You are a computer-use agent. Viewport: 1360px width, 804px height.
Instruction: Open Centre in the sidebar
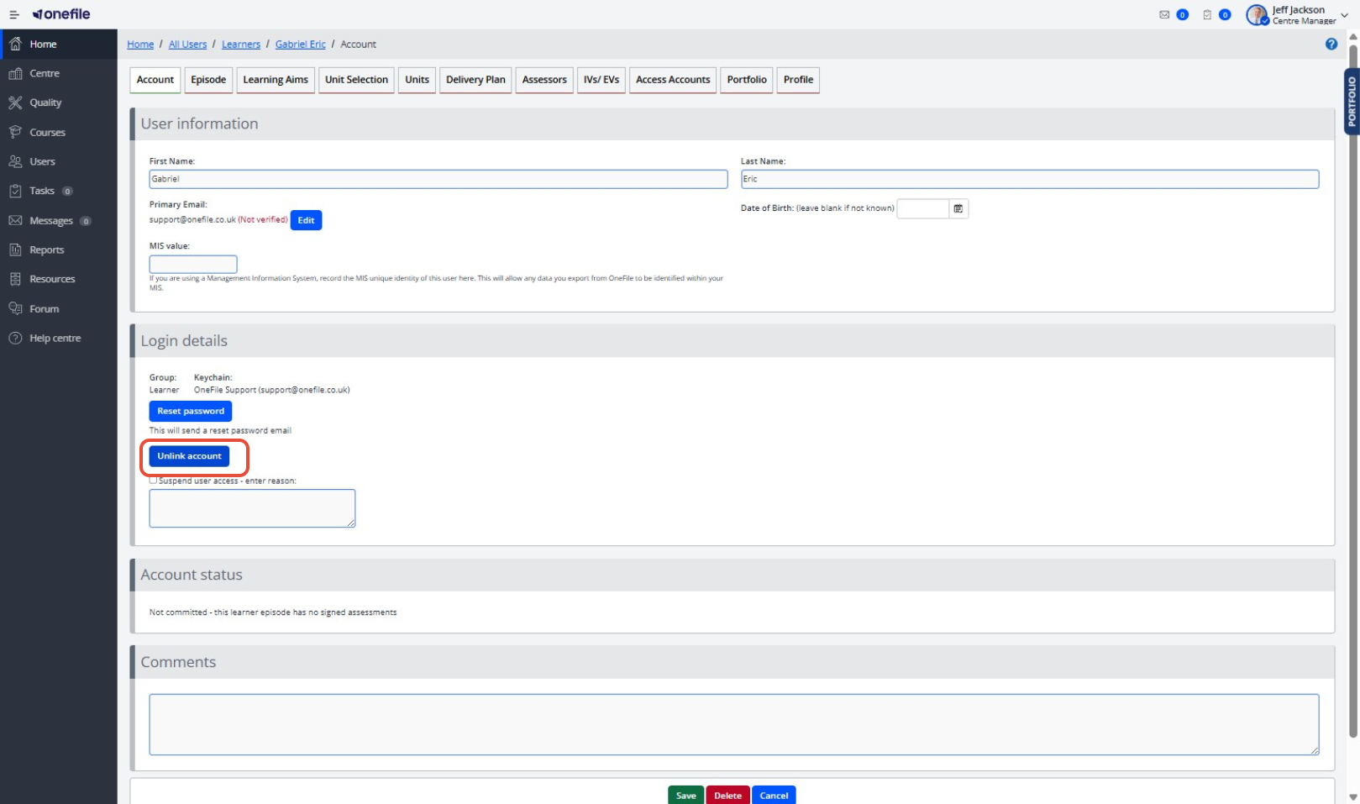click(x=59, y=73)
